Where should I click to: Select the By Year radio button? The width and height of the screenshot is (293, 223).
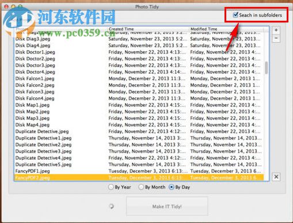click(x=111, y=187)
